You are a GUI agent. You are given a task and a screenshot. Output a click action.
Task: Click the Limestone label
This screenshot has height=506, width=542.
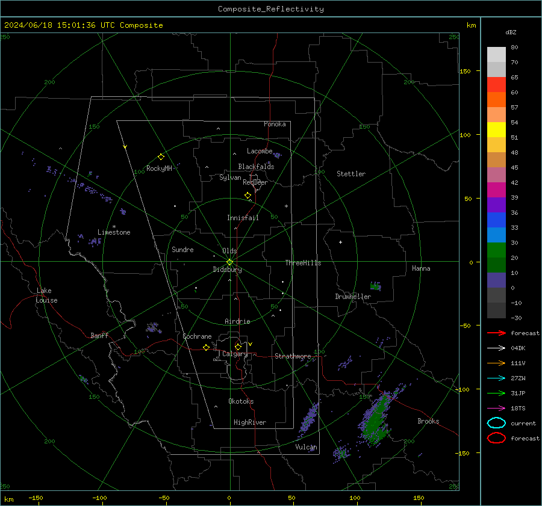114,232
